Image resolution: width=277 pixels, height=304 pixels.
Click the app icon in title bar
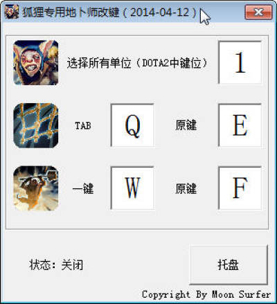[12, 12]
